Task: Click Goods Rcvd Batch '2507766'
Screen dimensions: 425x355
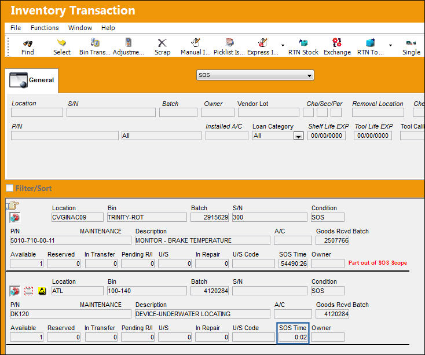Action: click(x=332, y=240)
